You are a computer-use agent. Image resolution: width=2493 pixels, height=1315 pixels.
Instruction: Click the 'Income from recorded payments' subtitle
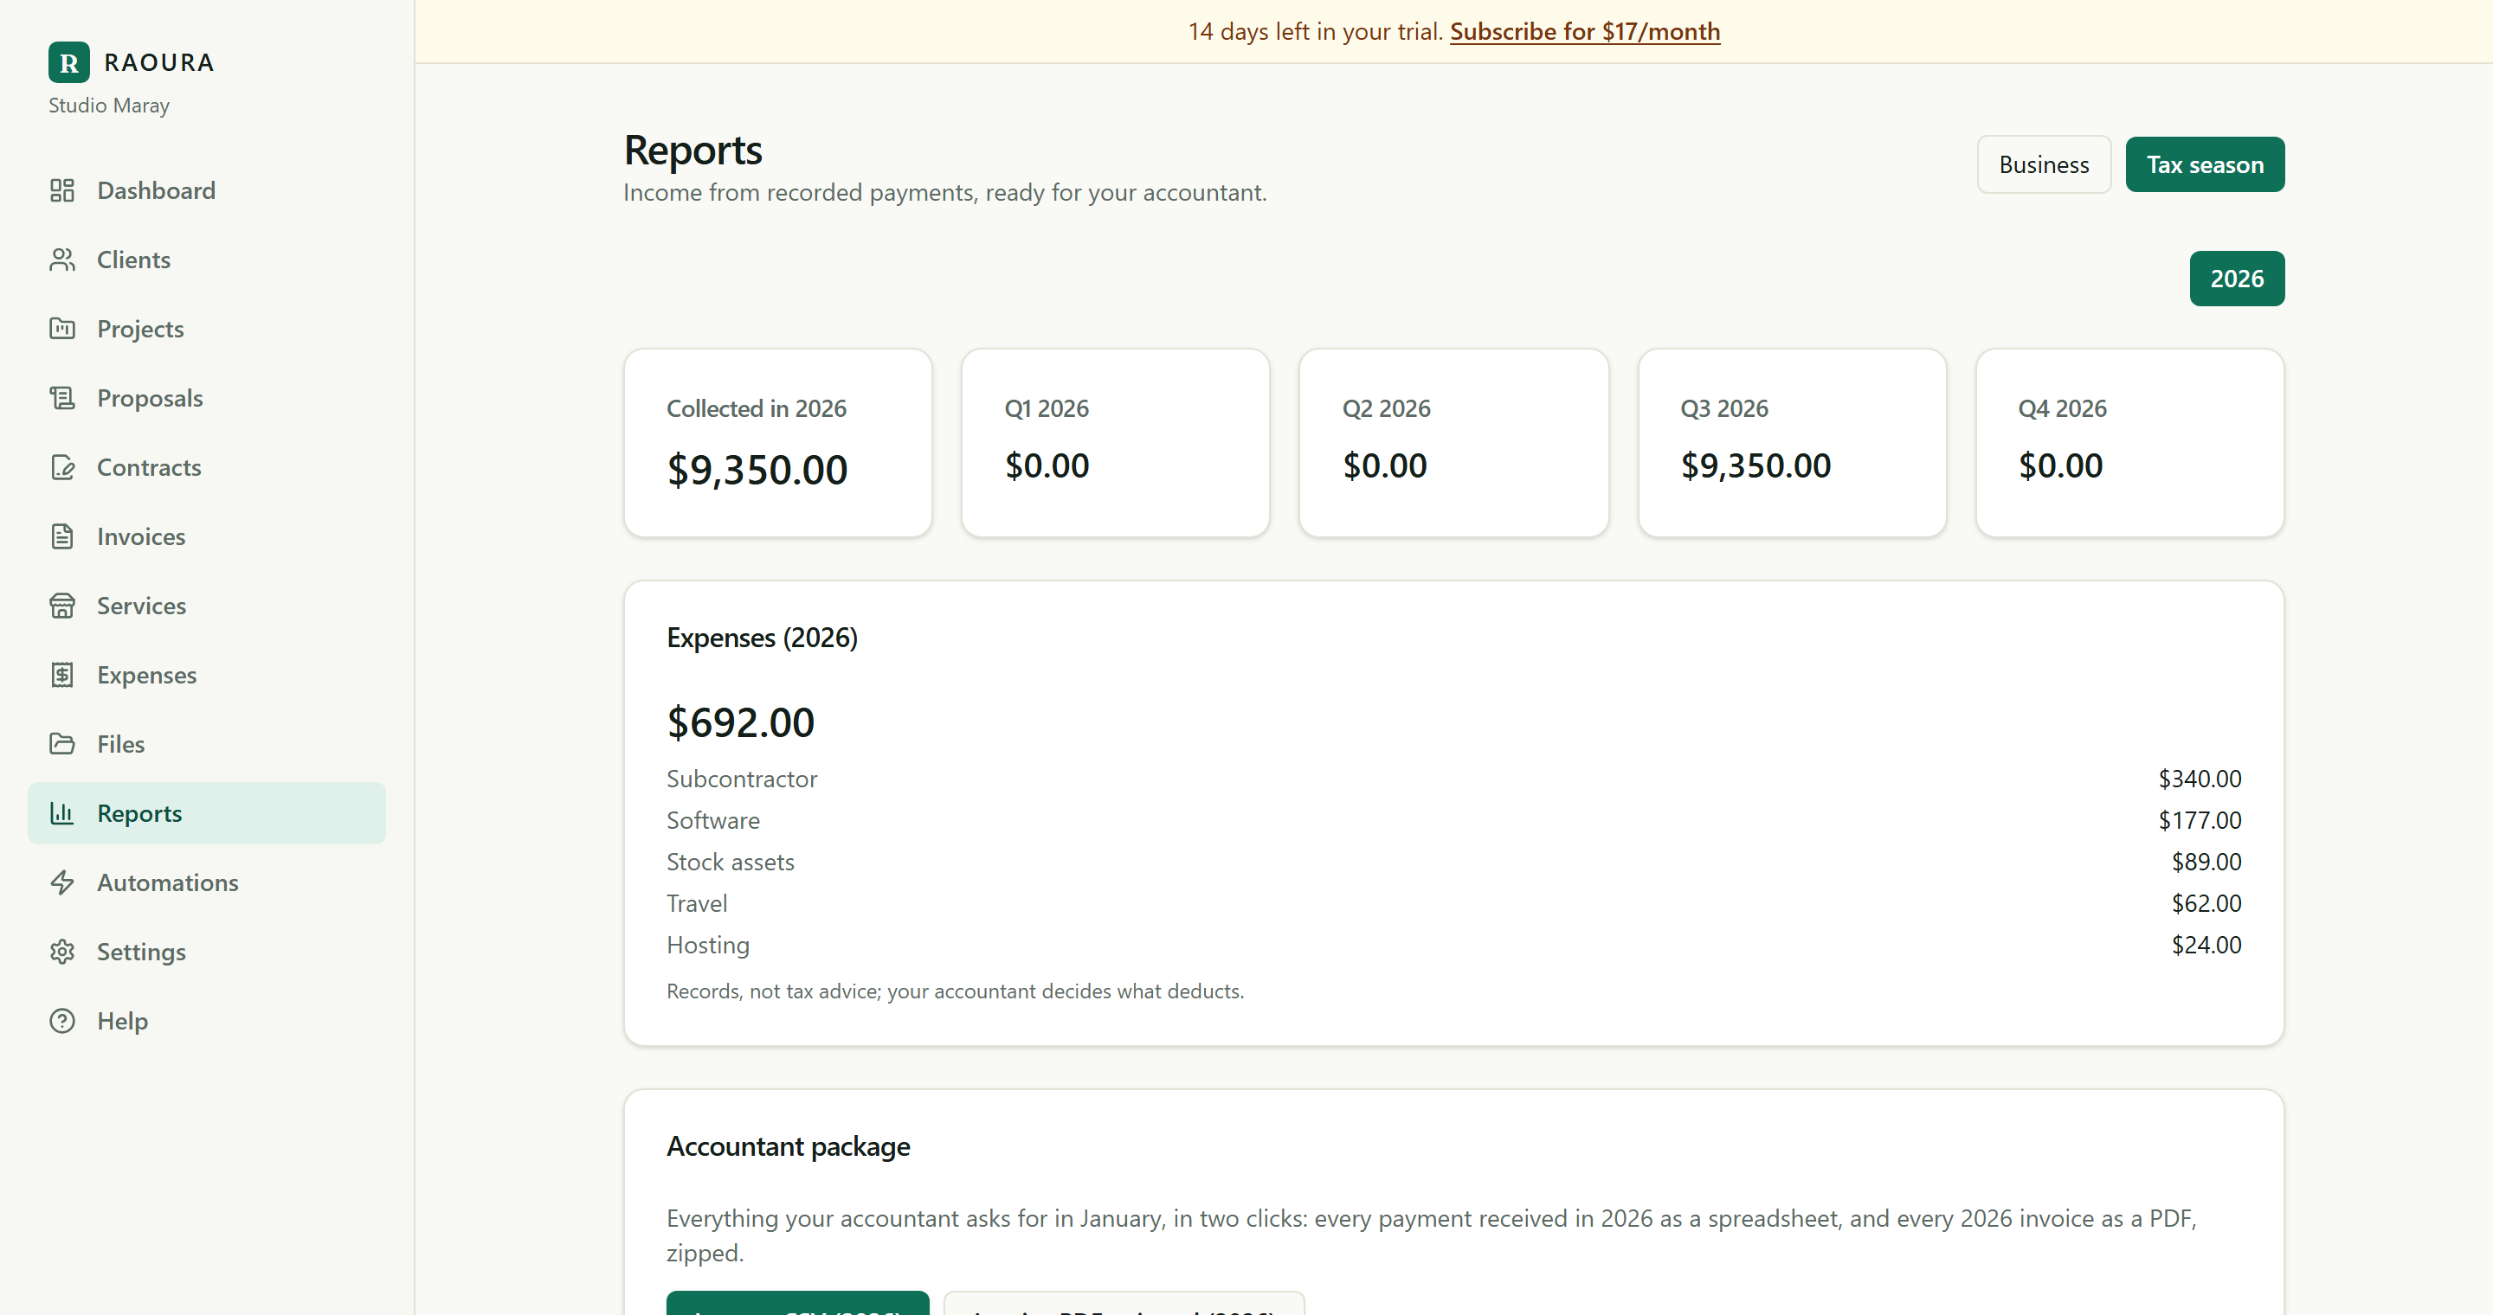[944, 192]
